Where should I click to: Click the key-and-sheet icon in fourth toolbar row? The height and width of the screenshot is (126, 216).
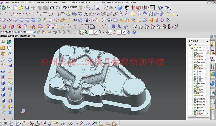click(x=63, y=26)
